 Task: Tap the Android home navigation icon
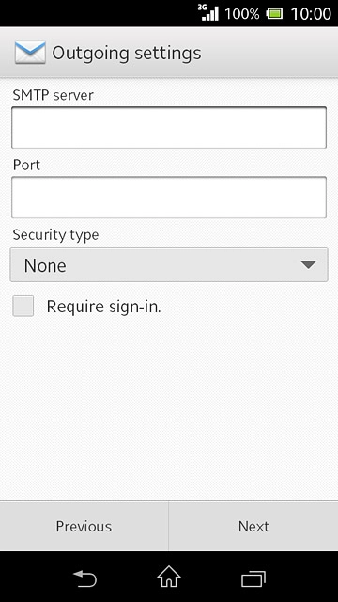coord(169,577)
